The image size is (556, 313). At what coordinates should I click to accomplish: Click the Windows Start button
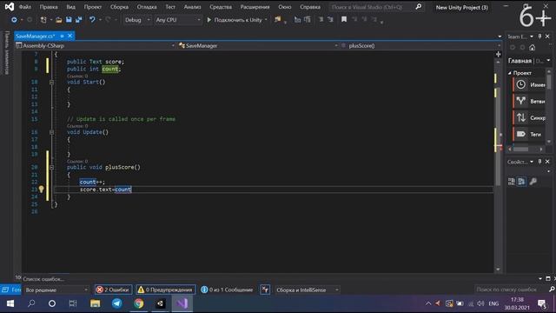coord(10,303)
